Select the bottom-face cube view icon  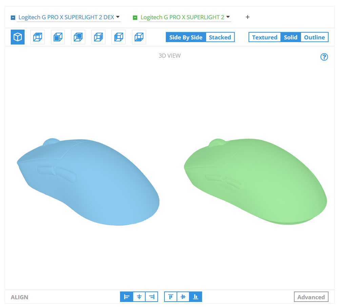(x=139, y=37)
